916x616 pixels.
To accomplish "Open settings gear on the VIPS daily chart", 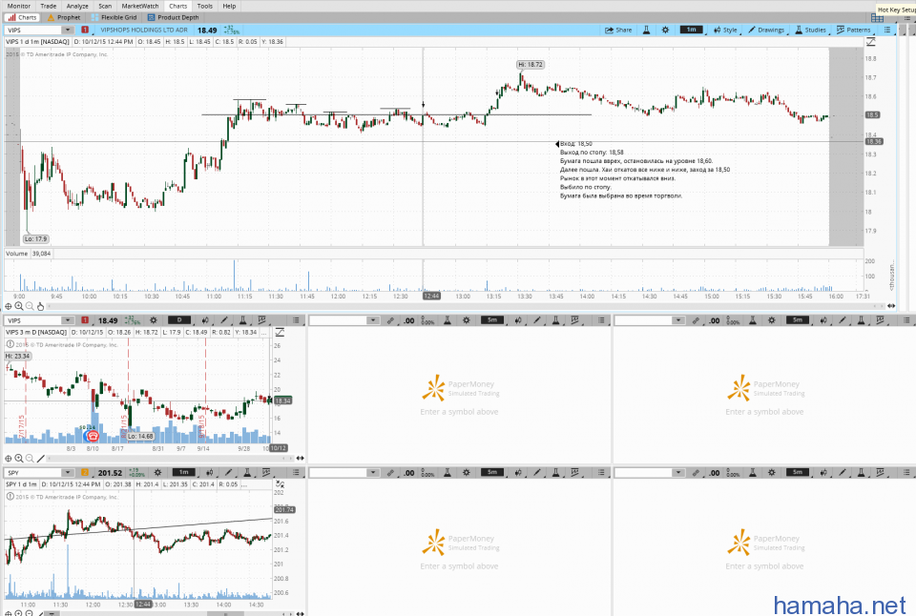I will click(154, 320).
